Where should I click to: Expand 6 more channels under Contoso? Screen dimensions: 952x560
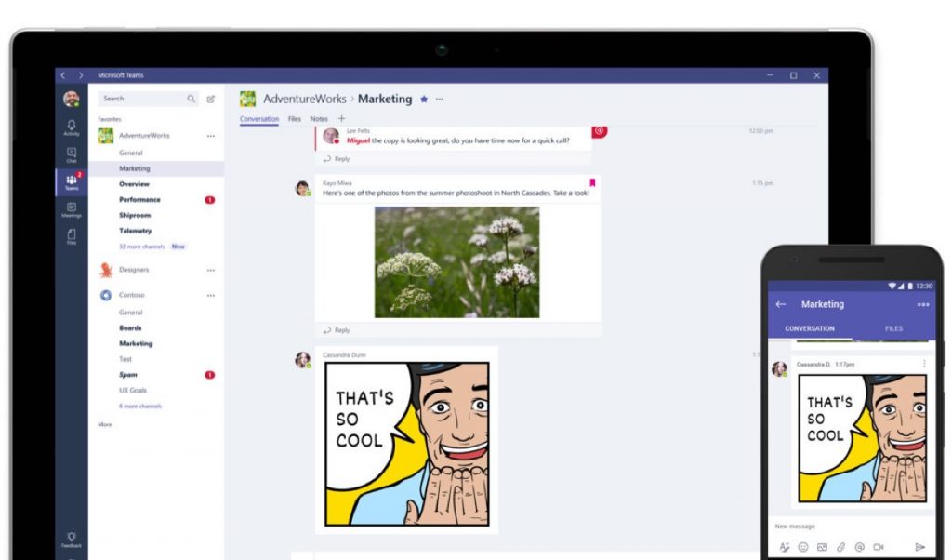coord(140,406)
